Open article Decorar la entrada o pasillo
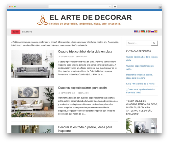169x143 pixels. [85, 129]
